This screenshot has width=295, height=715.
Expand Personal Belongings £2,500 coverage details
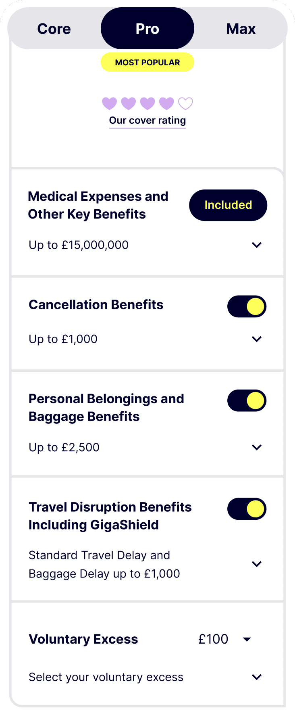257,447
